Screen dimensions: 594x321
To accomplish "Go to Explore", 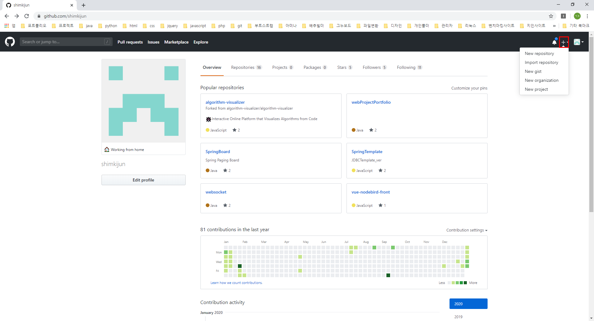I will pyautogui.click(x=201, y=42).
